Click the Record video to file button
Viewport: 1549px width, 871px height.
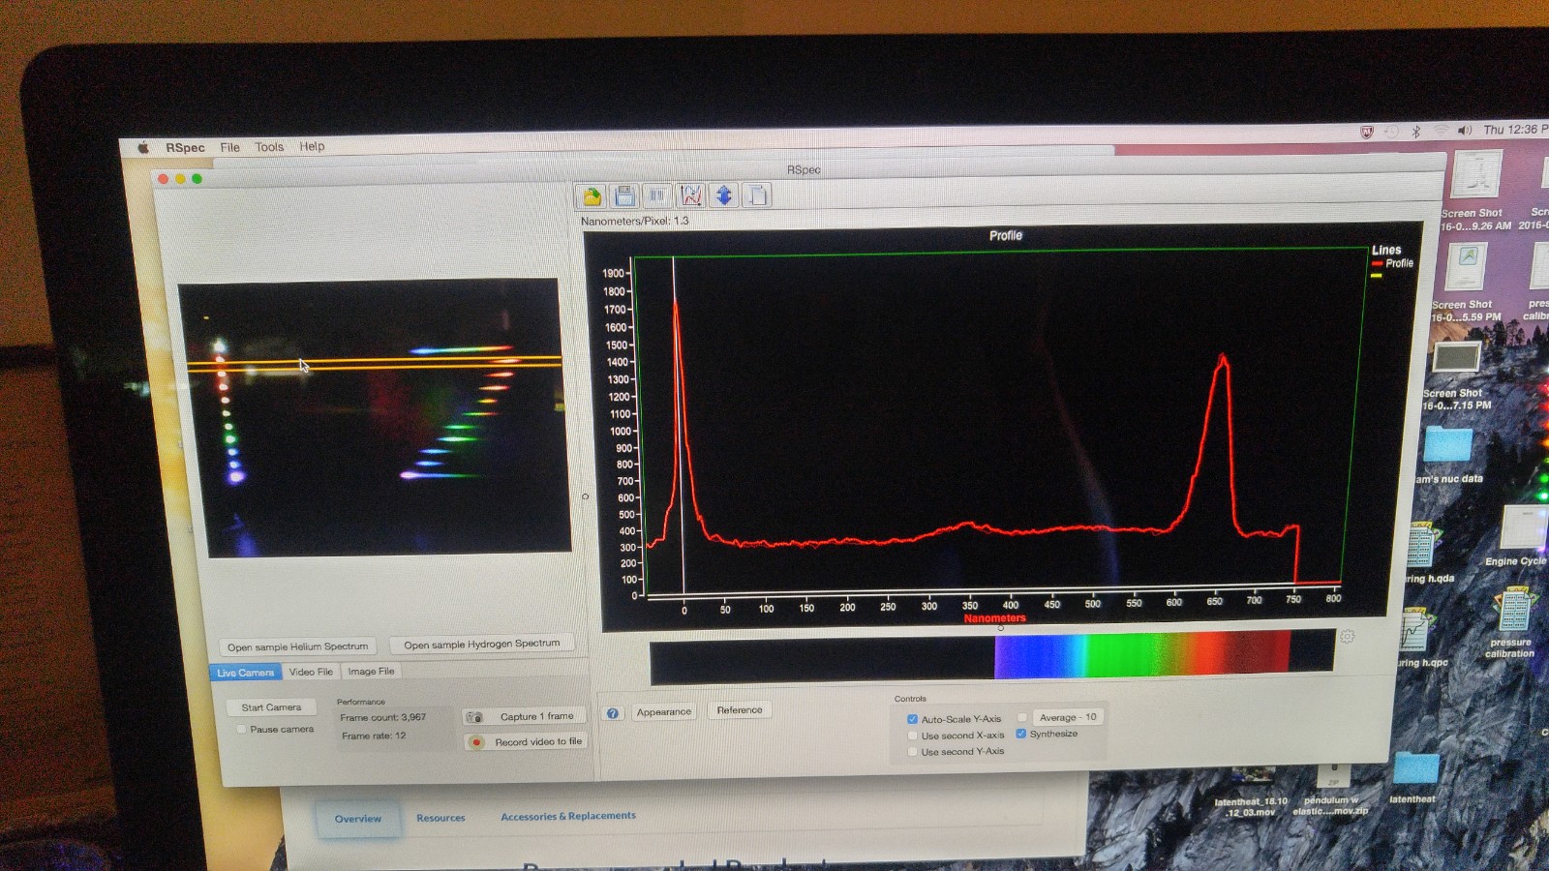[525, 741]
